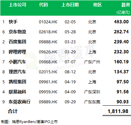Select company name 小鹏汽车
The height and width of the screenshot is (125, 131).
click(17, 62)
